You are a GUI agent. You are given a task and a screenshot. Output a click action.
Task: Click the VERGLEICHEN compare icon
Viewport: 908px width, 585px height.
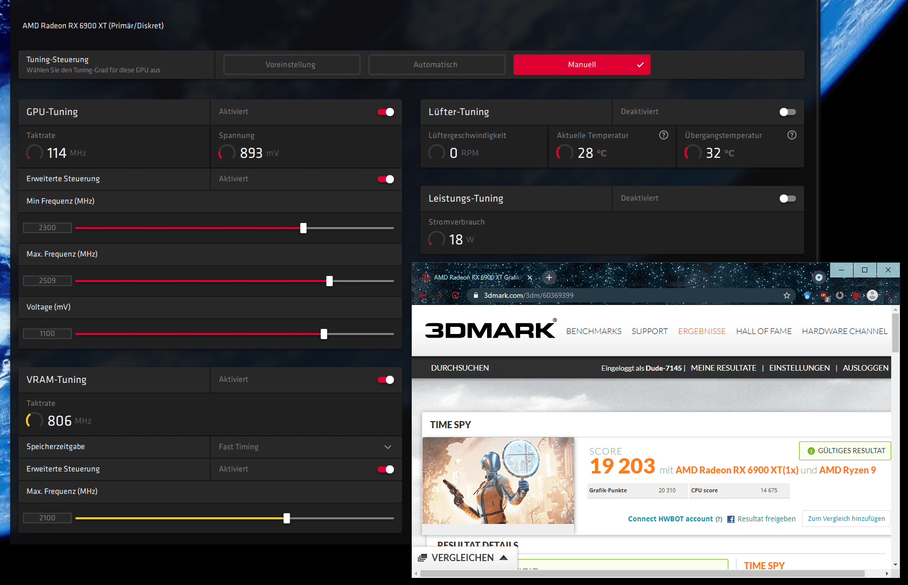[422, 558]
